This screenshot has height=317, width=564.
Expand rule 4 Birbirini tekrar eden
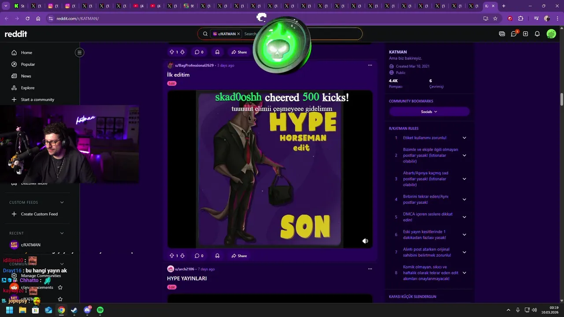(x=464, y=199)
